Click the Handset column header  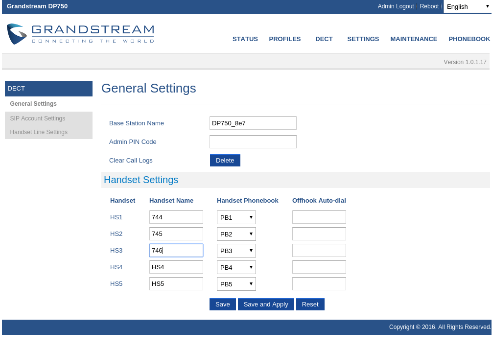click(123, 200)
